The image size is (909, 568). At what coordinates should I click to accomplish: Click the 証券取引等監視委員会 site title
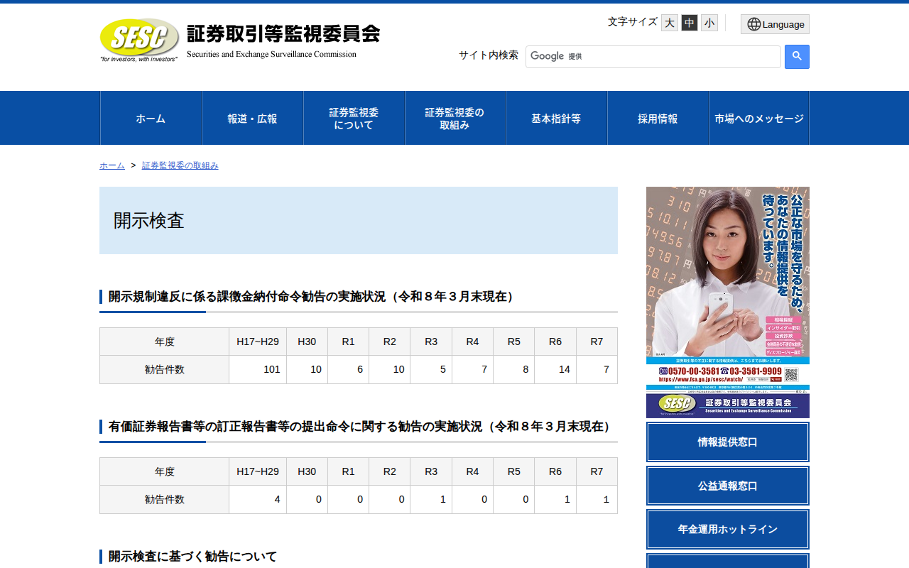click(x=283, y=33)
